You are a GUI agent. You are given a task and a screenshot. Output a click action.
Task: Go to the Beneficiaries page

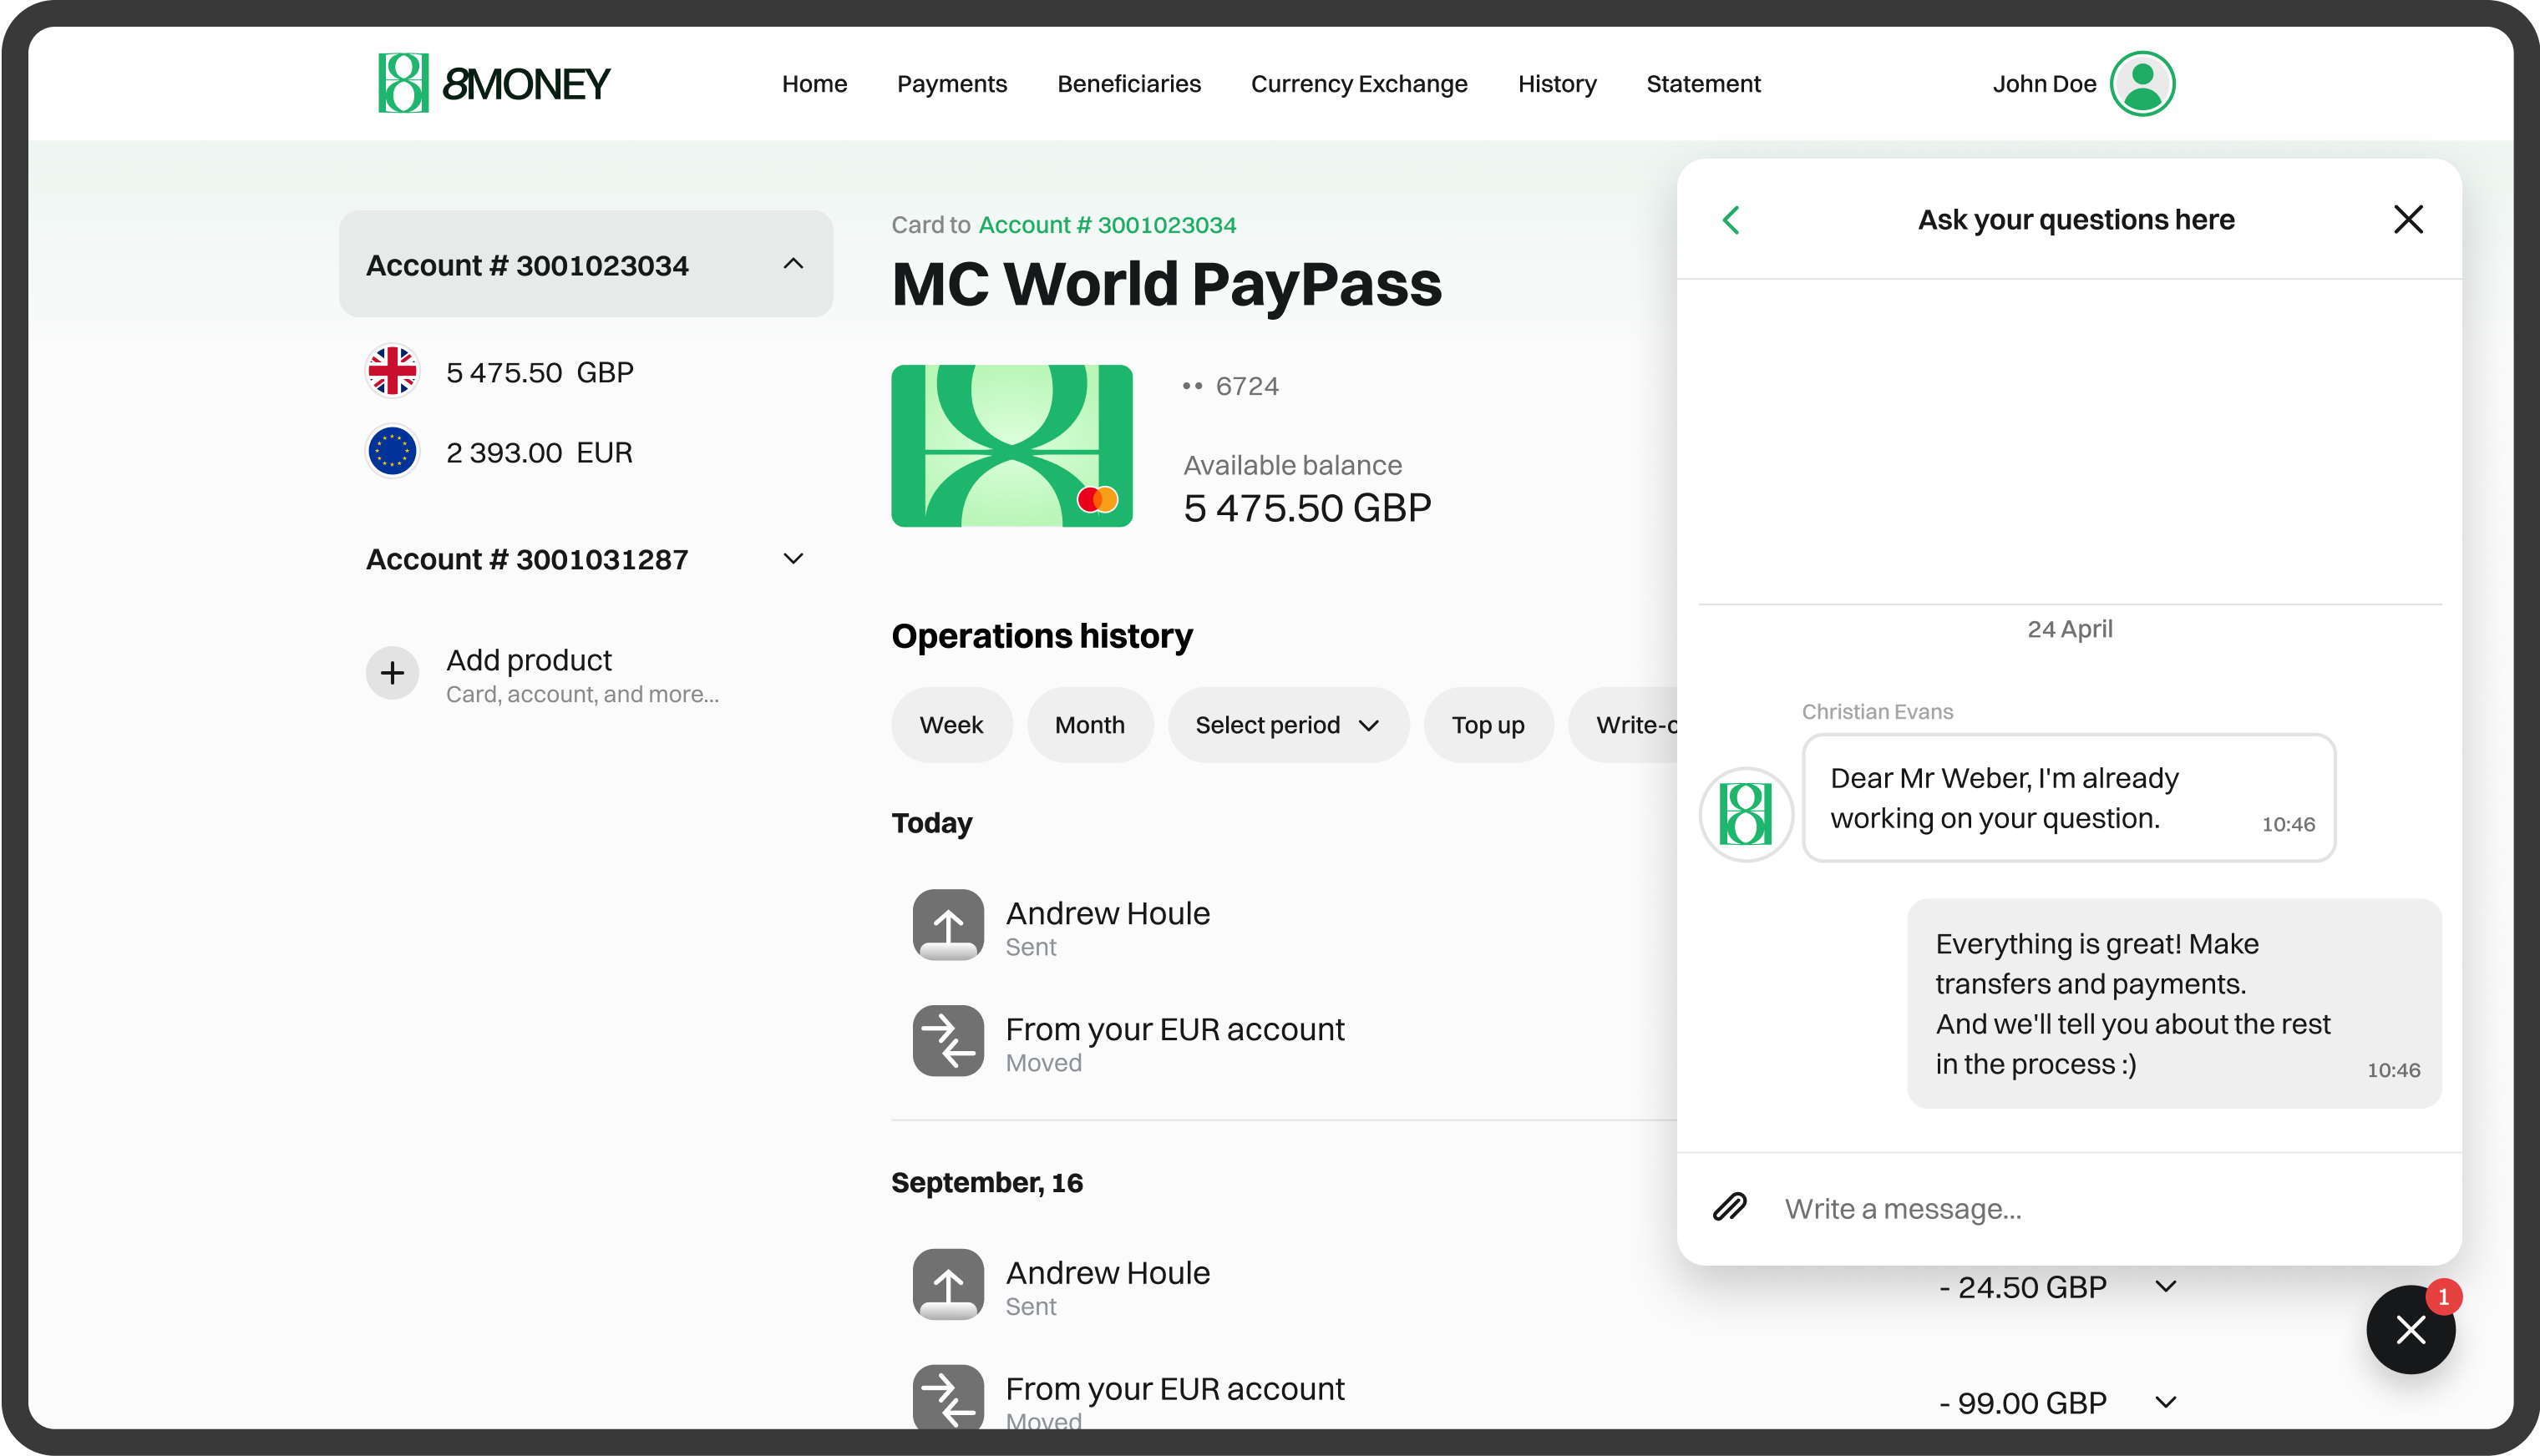[x=1128, y=84]
